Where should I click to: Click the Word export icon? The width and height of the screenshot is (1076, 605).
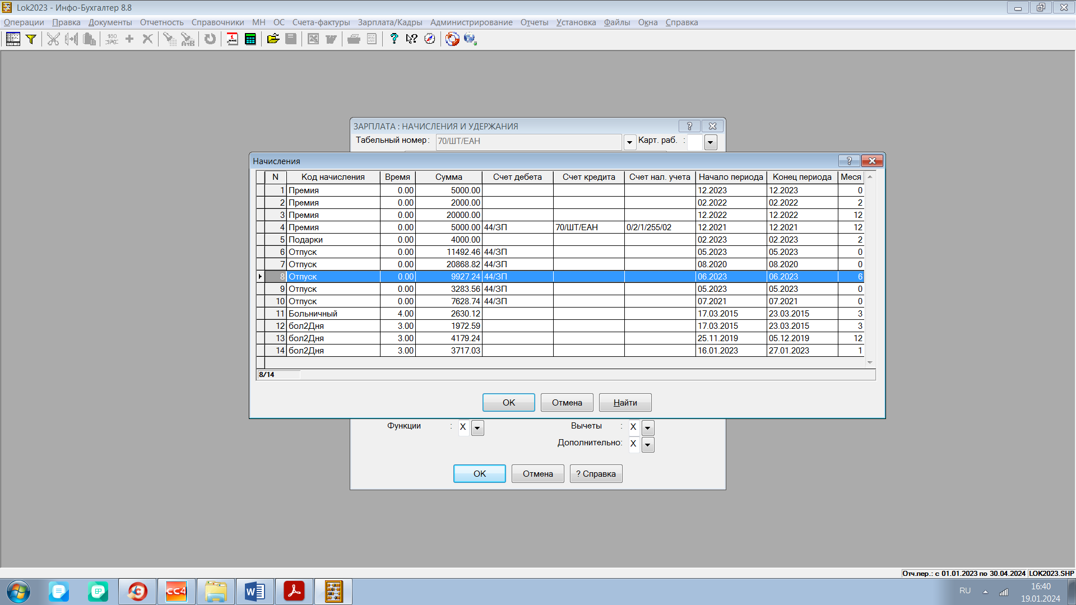click(331, 39)
